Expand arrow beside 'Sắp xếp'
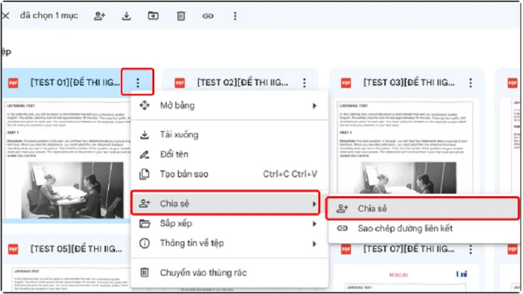Viewport: 523px width, 294px height. coord(314,224)
